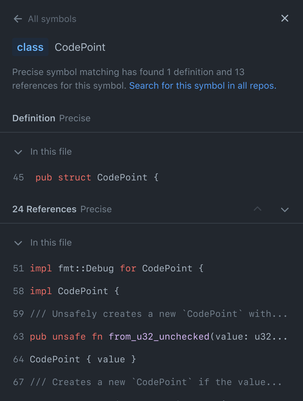The image size is (303, 401).
Task: Collapse References' In this file section
Action: pos(18,243)
